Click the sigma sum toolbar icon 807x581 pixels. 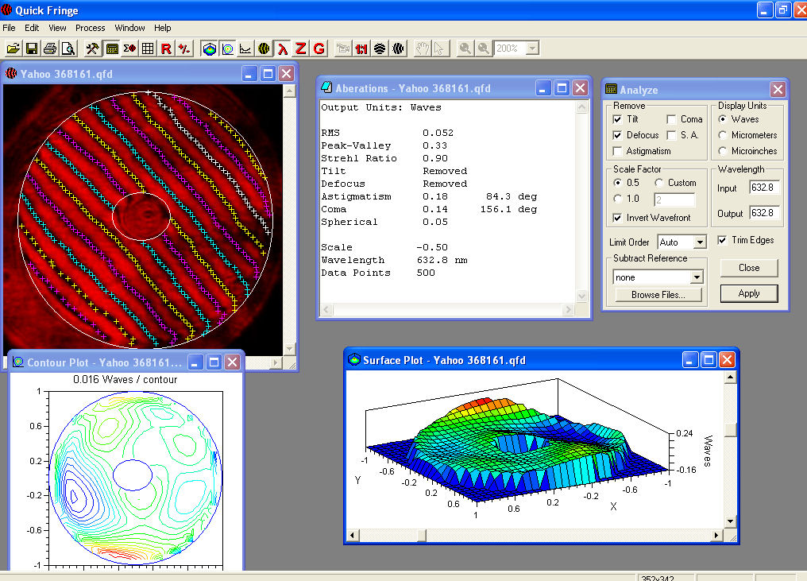[x=129, y=48]
